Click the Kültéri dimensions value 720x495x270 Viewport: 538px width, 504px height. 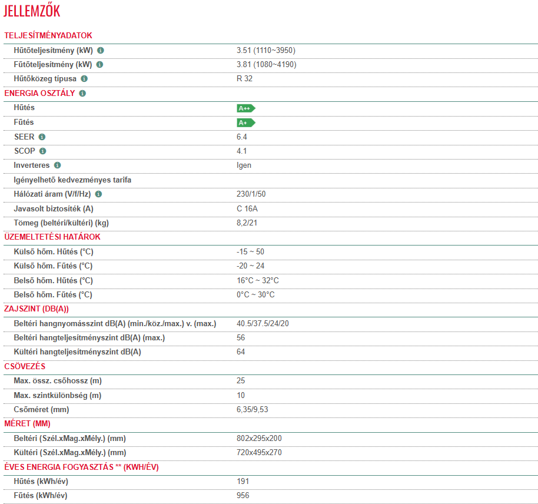(x=259, y=453)
